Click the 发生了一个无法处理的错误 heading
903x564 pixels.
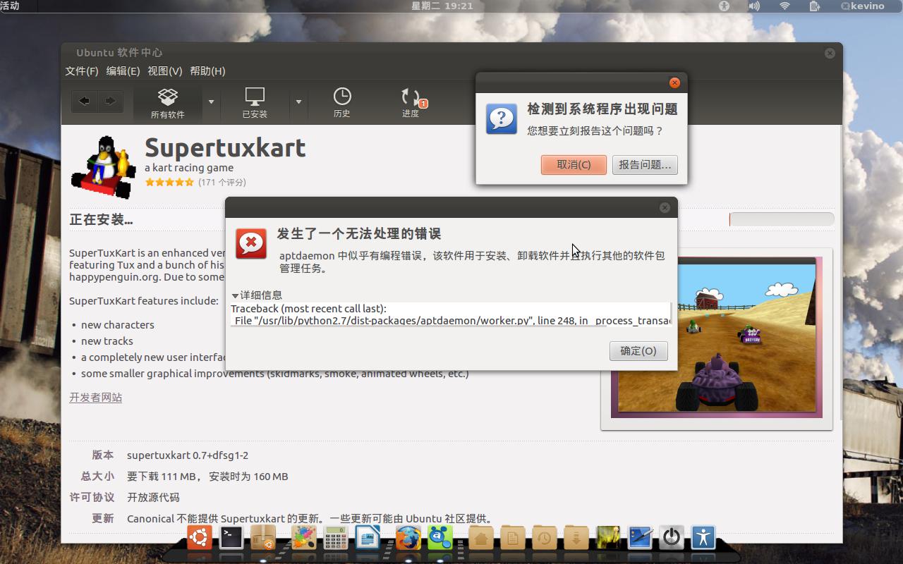(359, 234)
